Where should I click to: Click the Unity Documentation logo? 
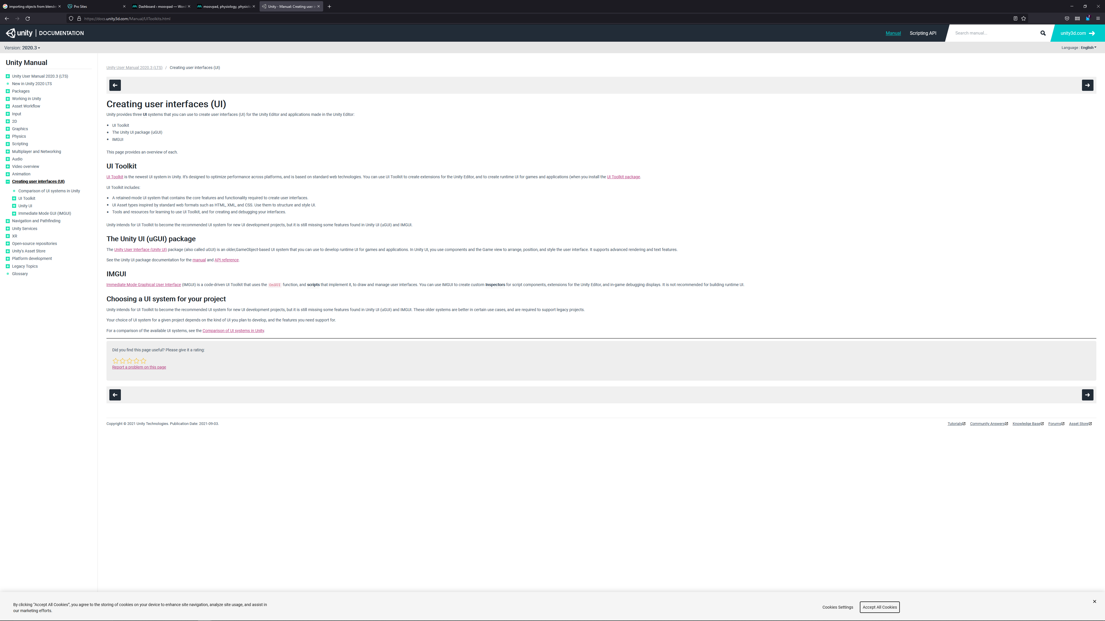[x=45, y=33]
